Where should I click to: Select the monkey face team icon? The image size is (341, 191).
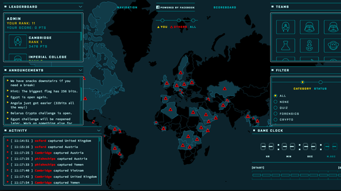(x=333, y=46)
